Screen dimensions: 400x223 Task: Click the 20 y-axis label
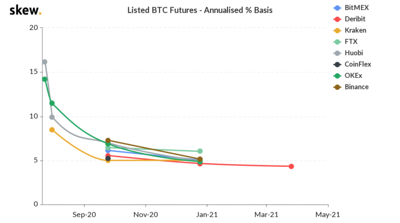(x=33, y=28)
